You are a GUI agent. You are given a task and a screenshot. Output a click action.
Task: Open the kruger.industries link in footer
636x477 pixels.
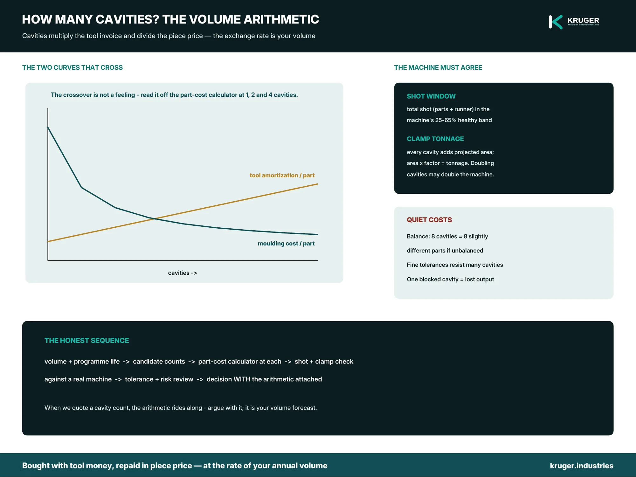click(x=581, y=466)
